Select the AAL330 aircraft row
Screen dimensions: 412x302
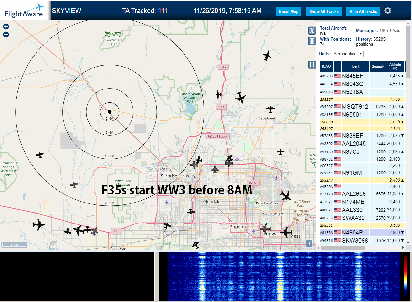362,210
